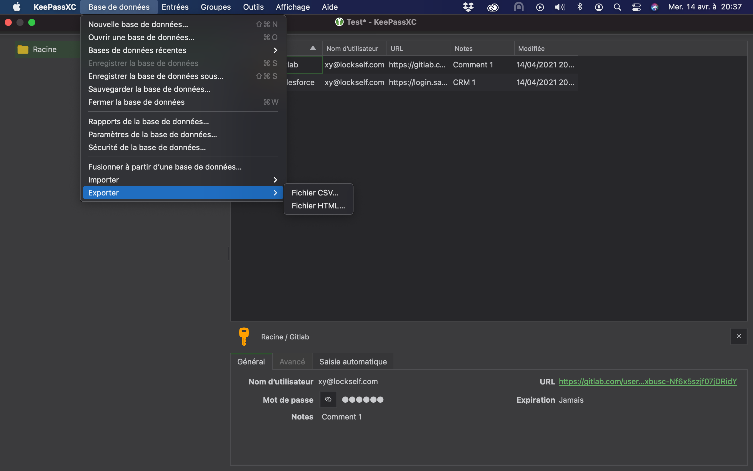
Task: Open the KeePassXC application menu
Action: coord(55,7)
